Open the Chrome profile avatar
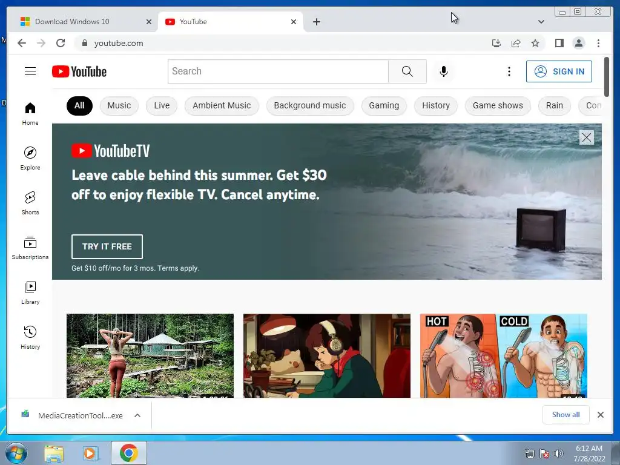 pos(578,43)
